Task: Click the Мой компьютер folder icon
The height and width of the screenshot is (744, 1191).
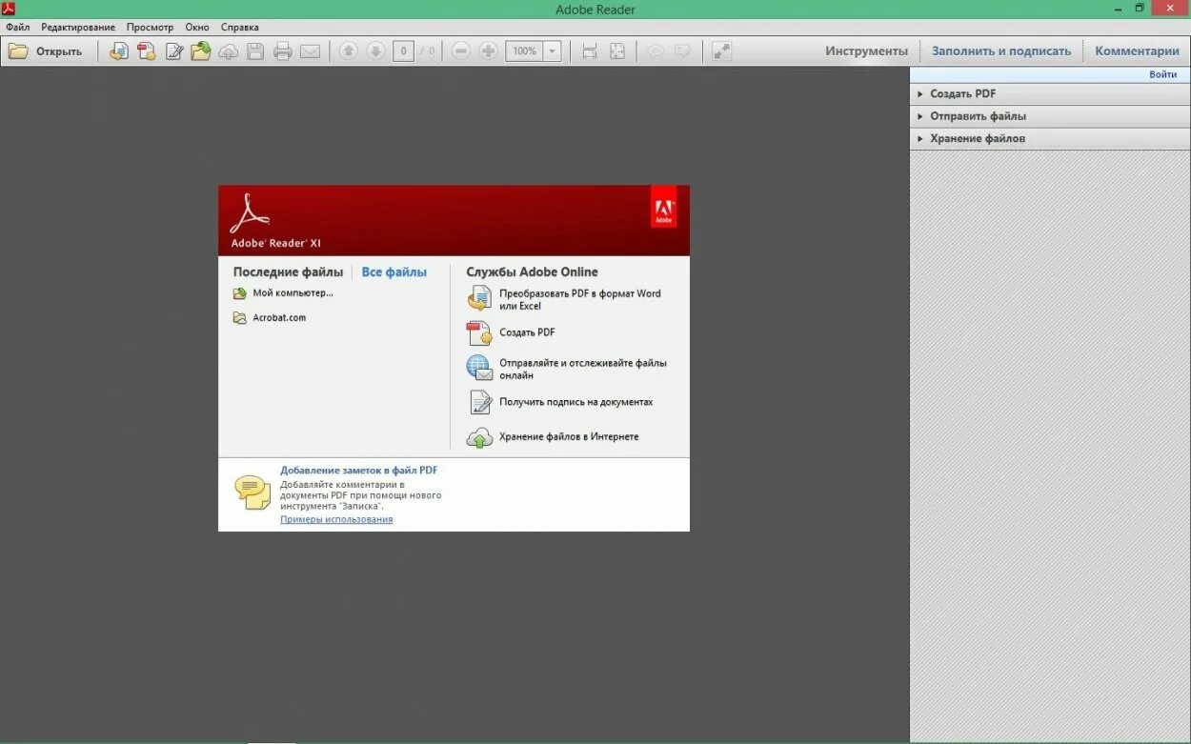Action: pos(240,293)
